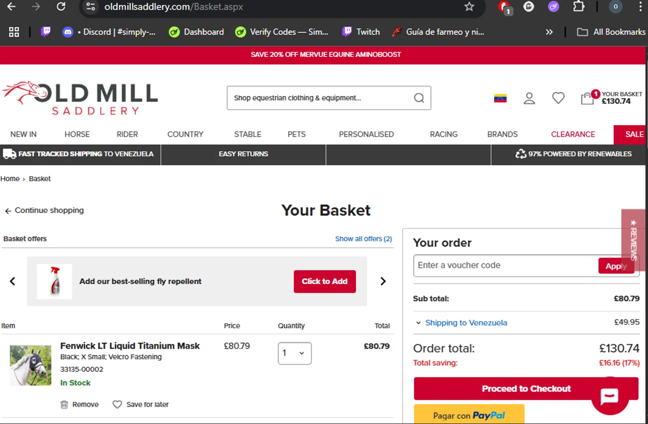This screenshot has height=424, width=648.
Task: Open the PERSONALISED menu
Action: coord(366,134)
